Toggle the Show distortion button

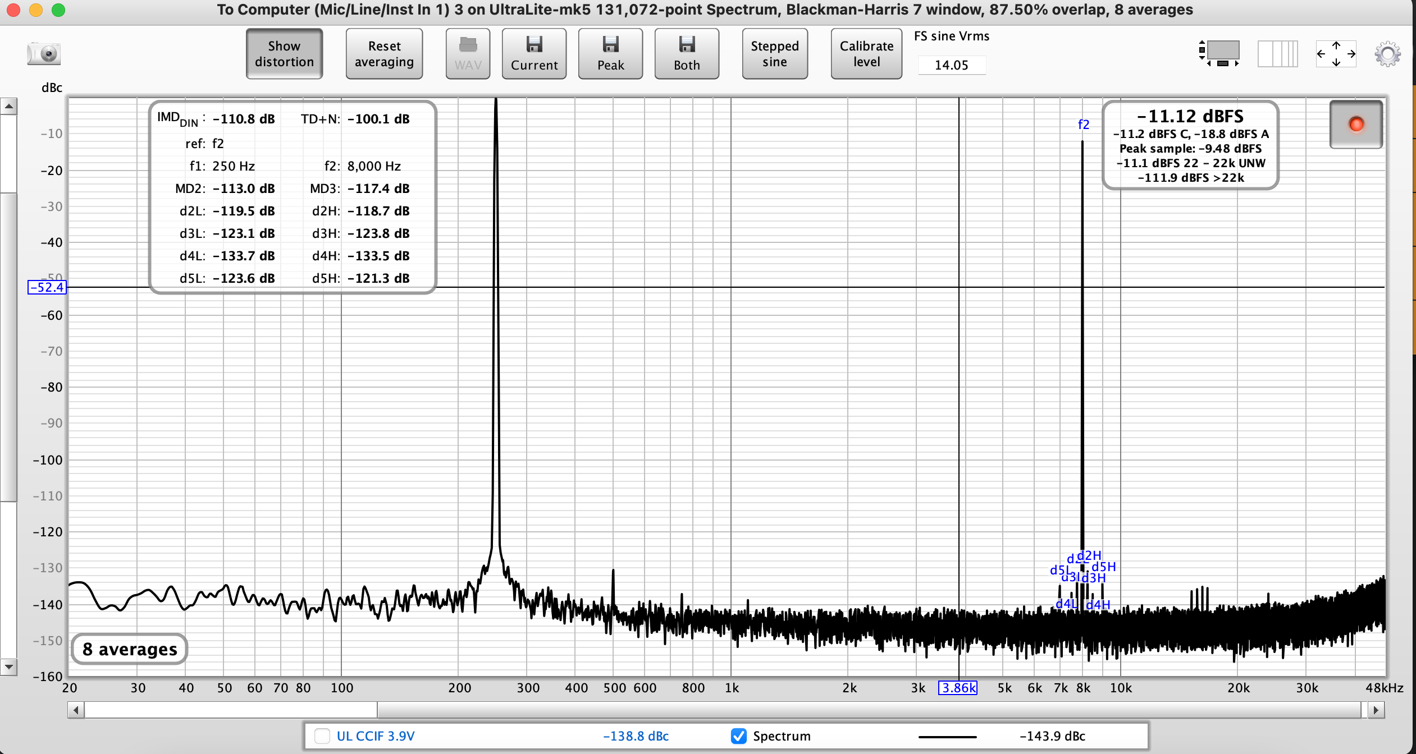click(284, 54)
